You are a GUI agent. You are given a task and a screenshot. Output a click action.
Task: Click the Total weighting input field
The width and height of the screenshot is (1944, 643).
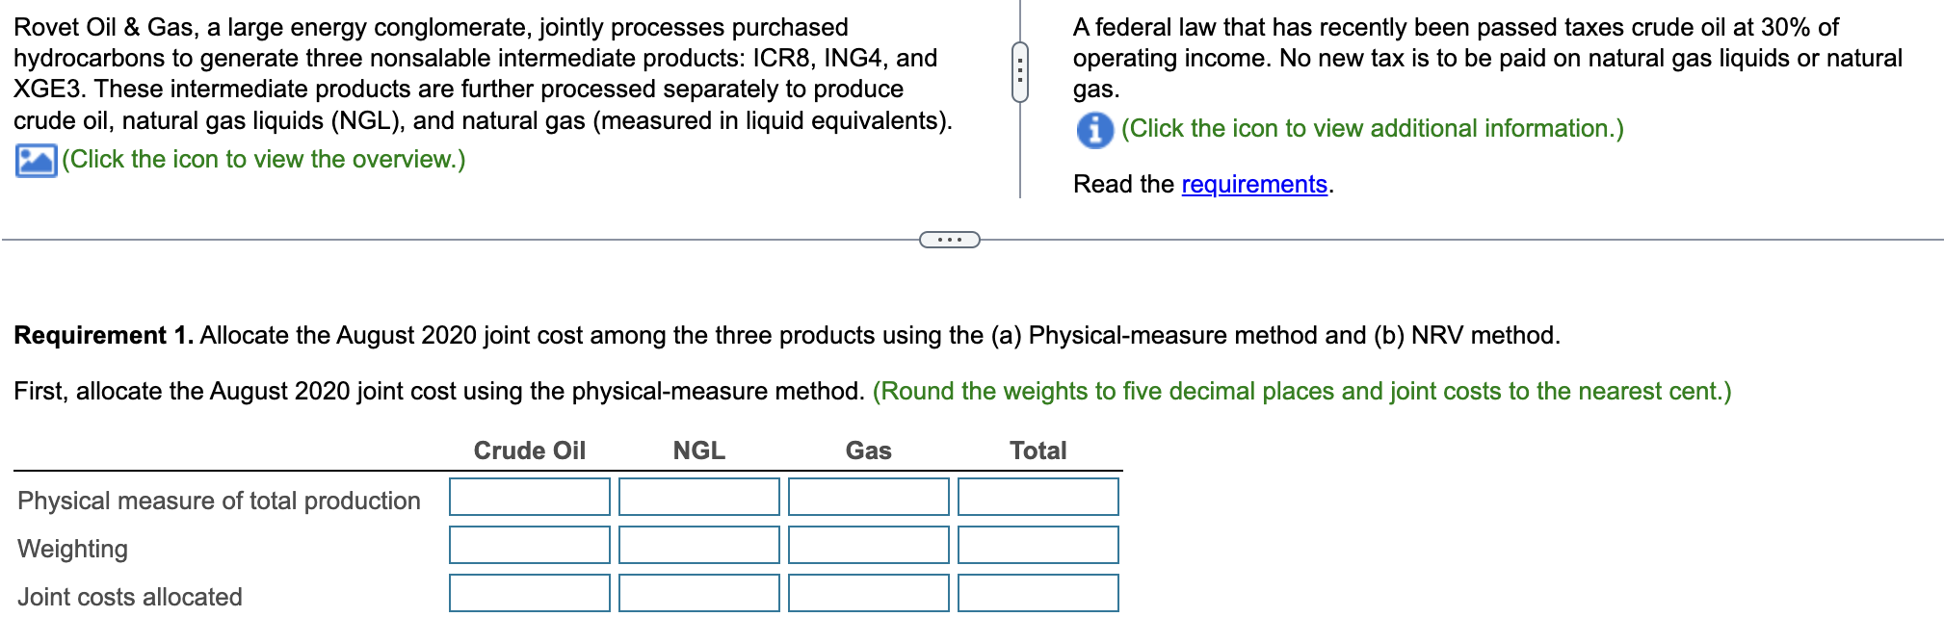coord(1037,545)
